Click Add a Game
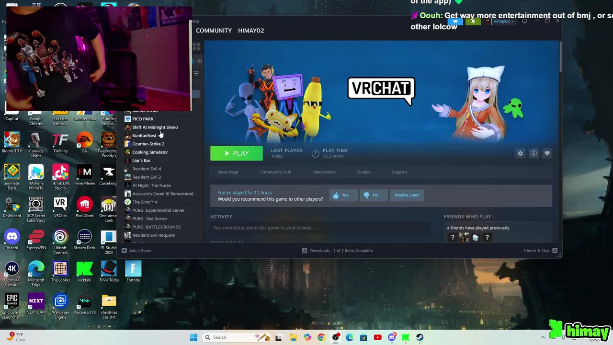 point(136,251)
